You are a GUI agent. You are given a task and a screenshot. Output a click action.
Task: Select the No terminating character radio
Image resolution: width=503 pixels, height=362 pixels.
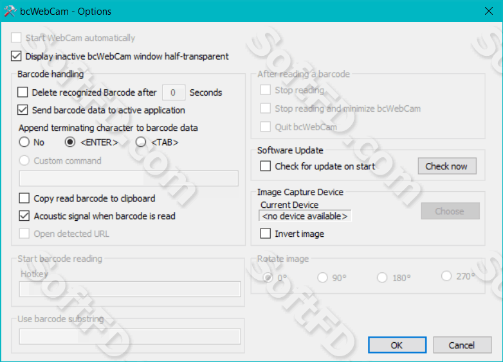(24, 142)
